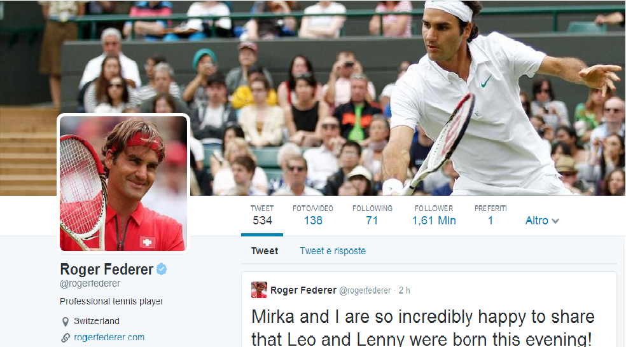Viewport: 626px width, 347px height.
Task: Expand the Altro dropdown menu
Action: (x=542, y=221)
